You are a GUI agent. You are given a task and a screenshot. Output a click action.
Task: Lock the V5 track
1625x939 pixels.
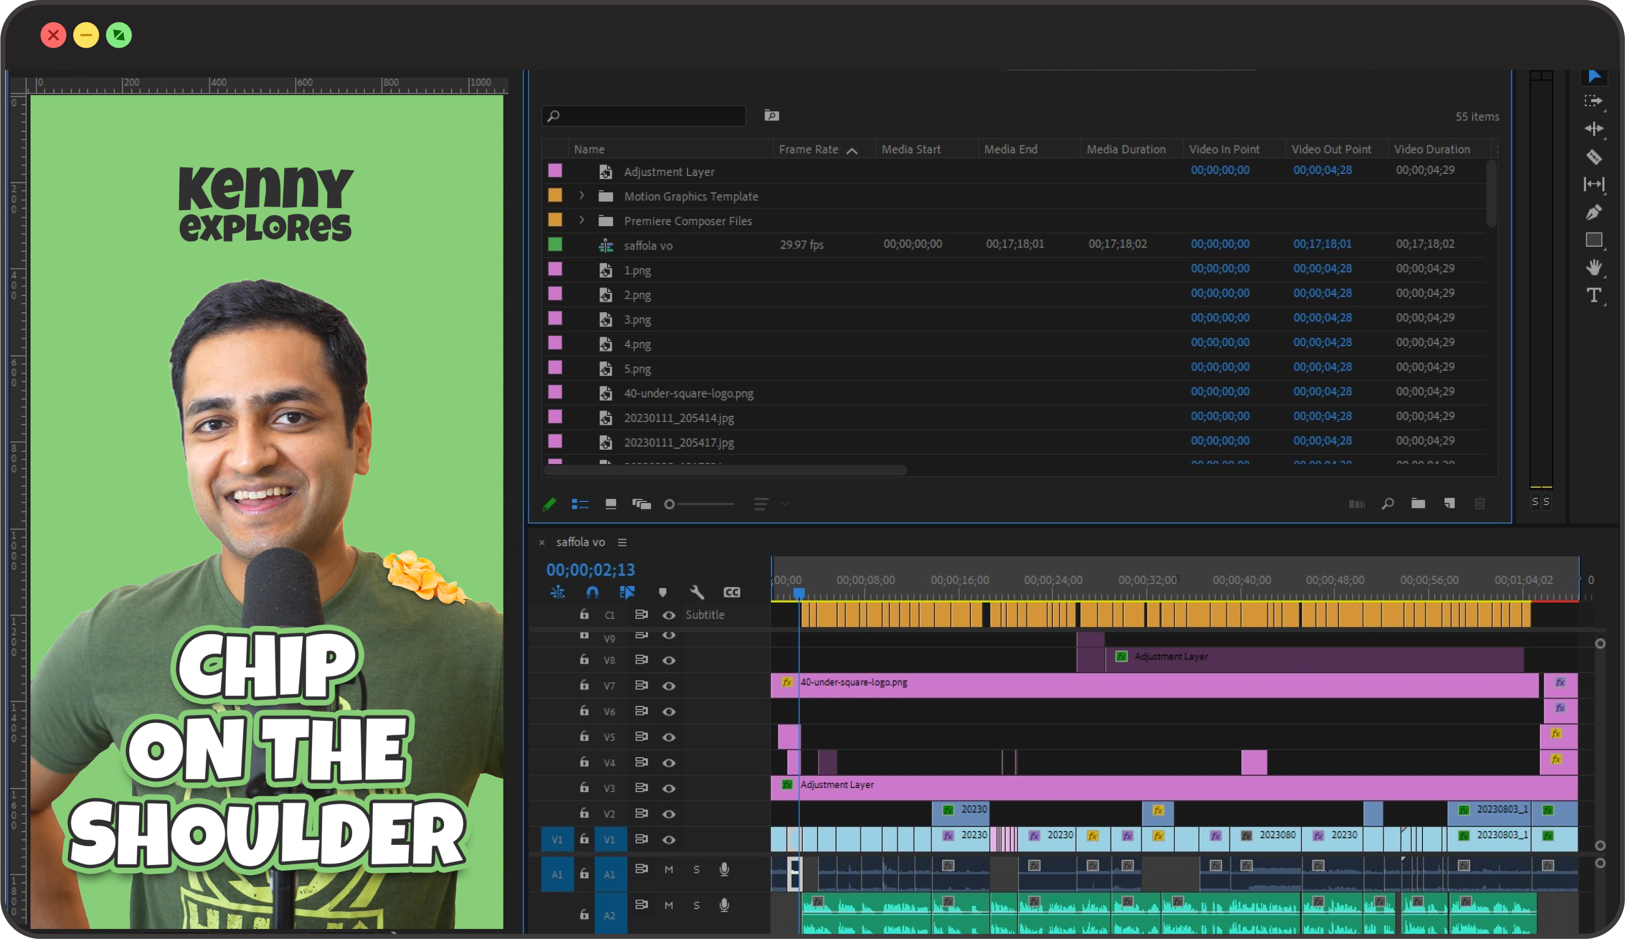pyautogui.click(x=584, y=736)
